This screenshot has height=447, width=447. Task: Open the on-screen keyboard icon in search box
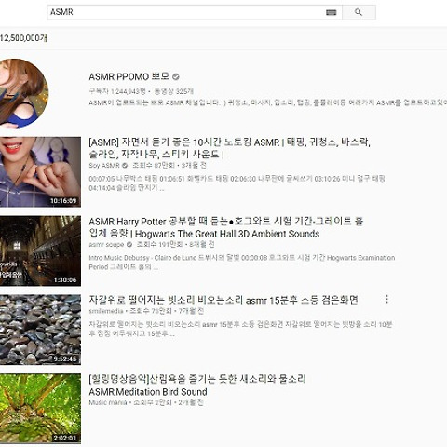pos(332,12)
